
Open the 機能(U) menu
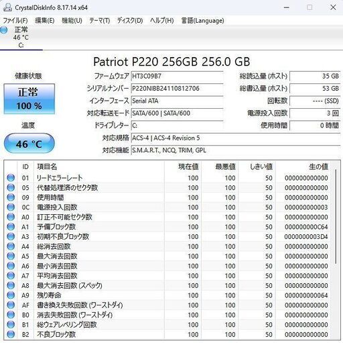point(72,21)
